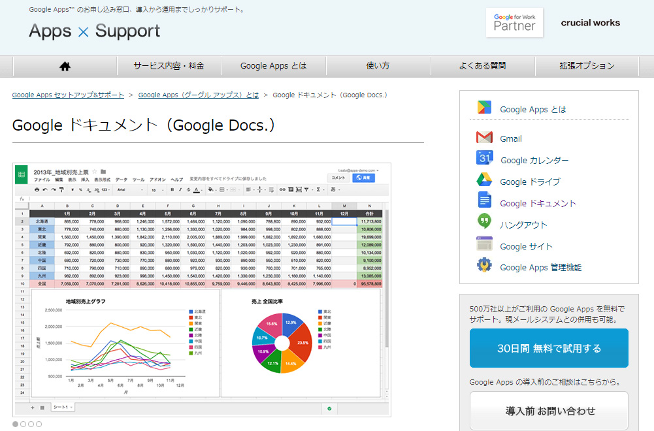Click the Google for Work Partner badge
Viewport: 654px width, 431px height.
click(x=514, y=23)
